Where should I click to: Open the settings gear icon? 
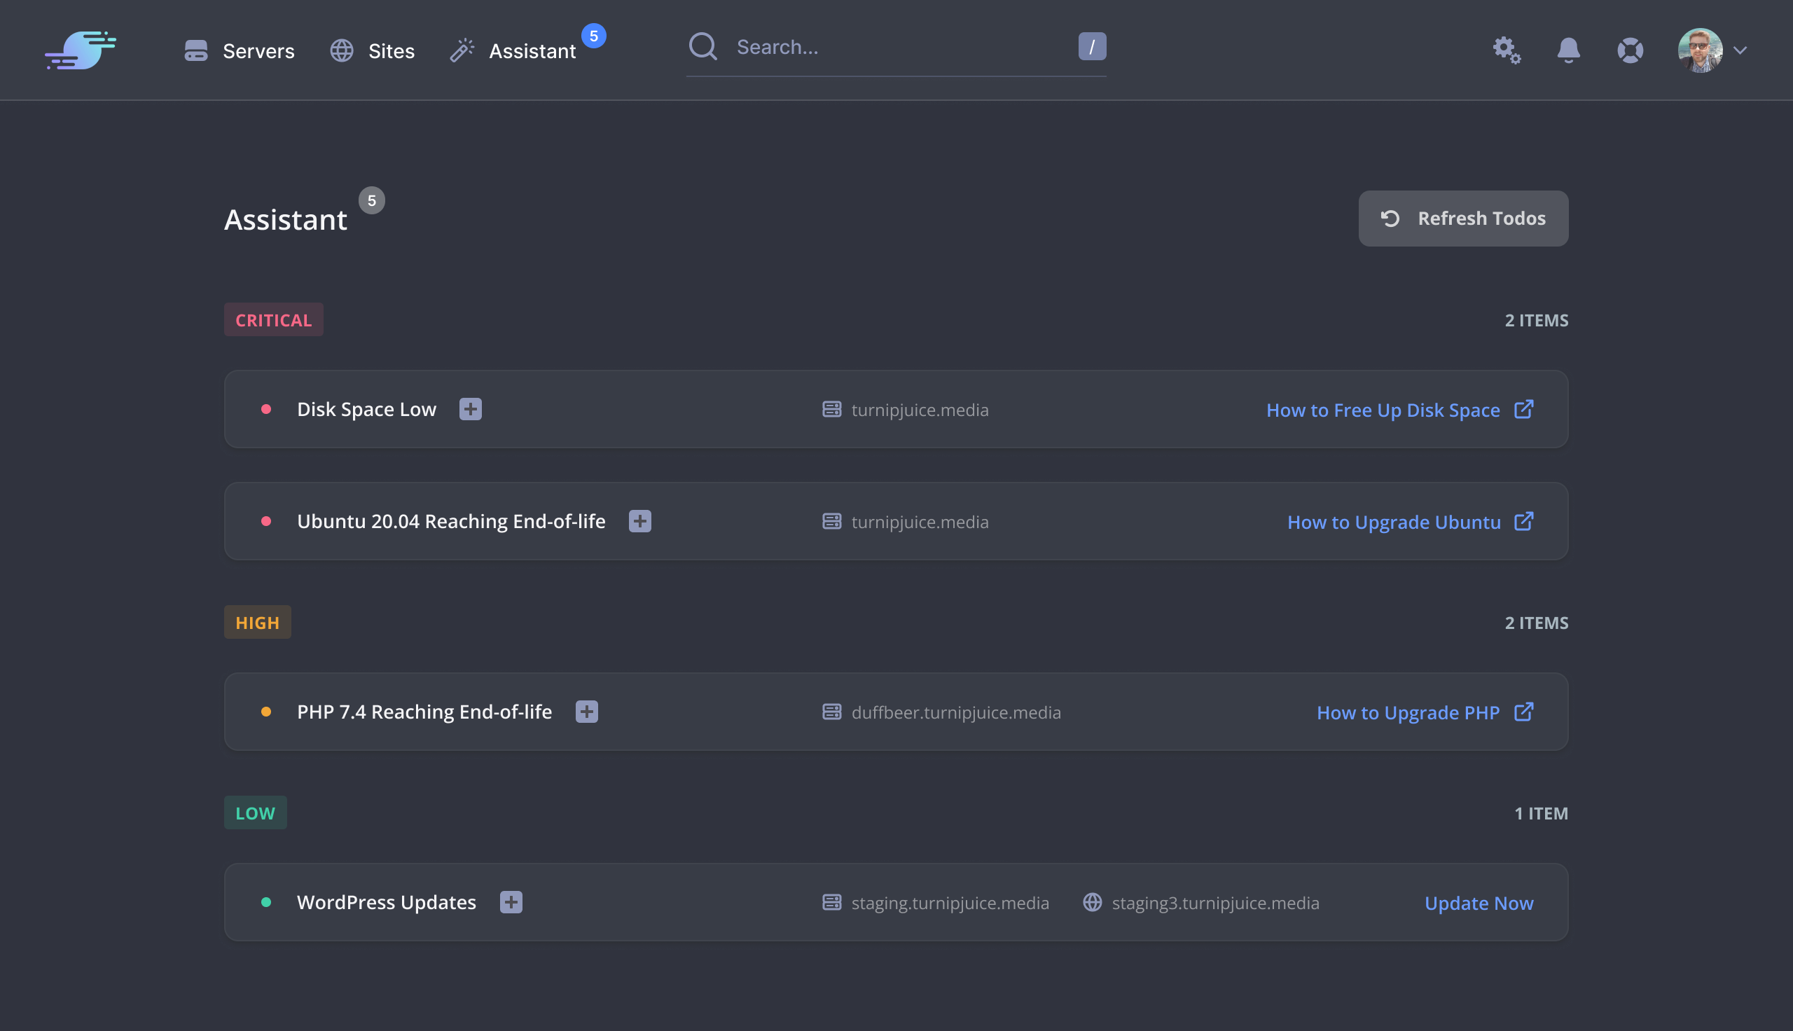coord(1506,50)
